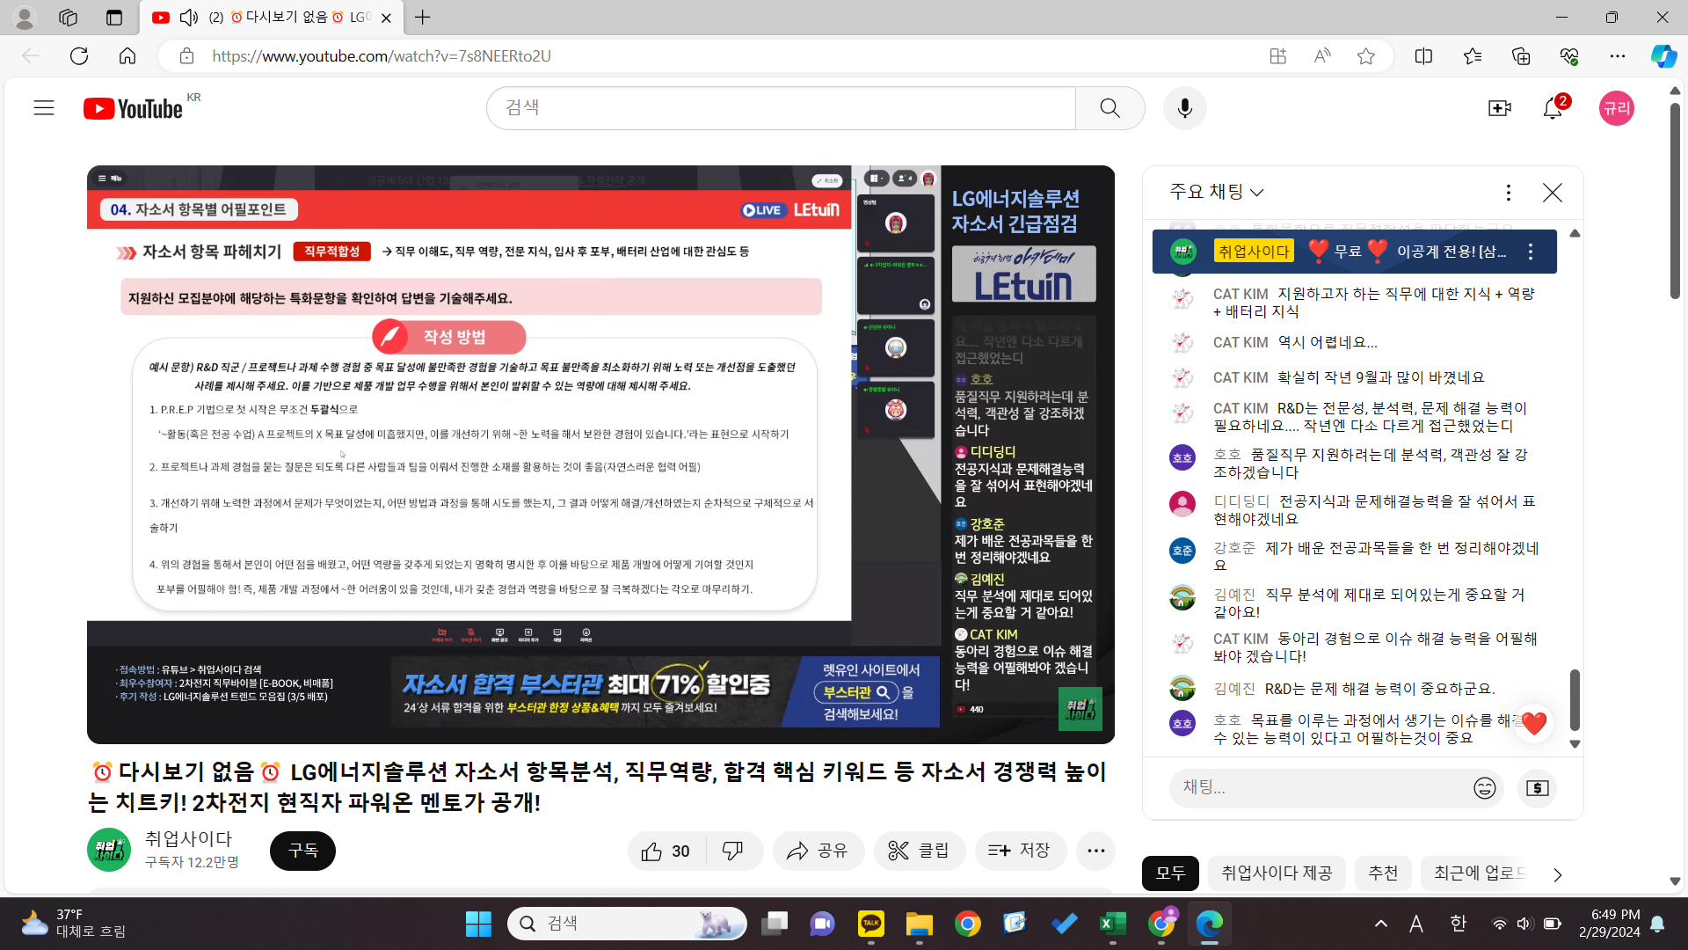Open Super Chat purchase icon
The width and height of the screenshot is (1688, 950).
coord(1537,788)
